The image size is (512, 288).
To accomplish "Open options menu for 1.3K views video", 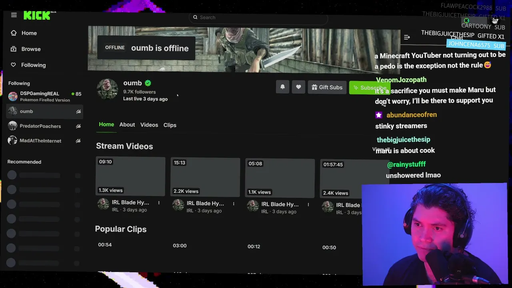I will click(x=159, y=203).
